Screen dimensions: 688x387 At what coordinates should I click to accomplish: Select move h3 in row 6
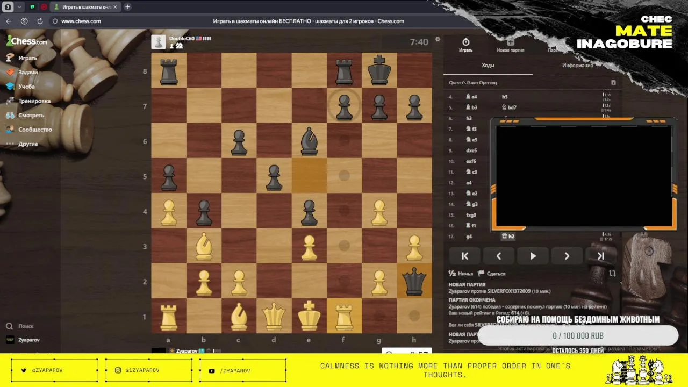click(x=469, y=118)
